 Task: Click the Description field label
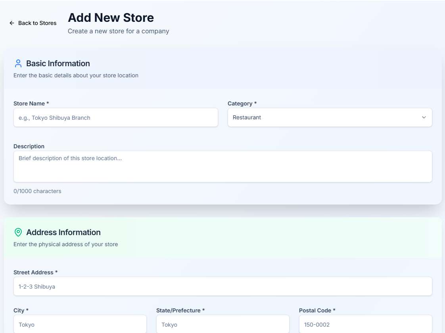pyautogui.click(x=29, y=146)
